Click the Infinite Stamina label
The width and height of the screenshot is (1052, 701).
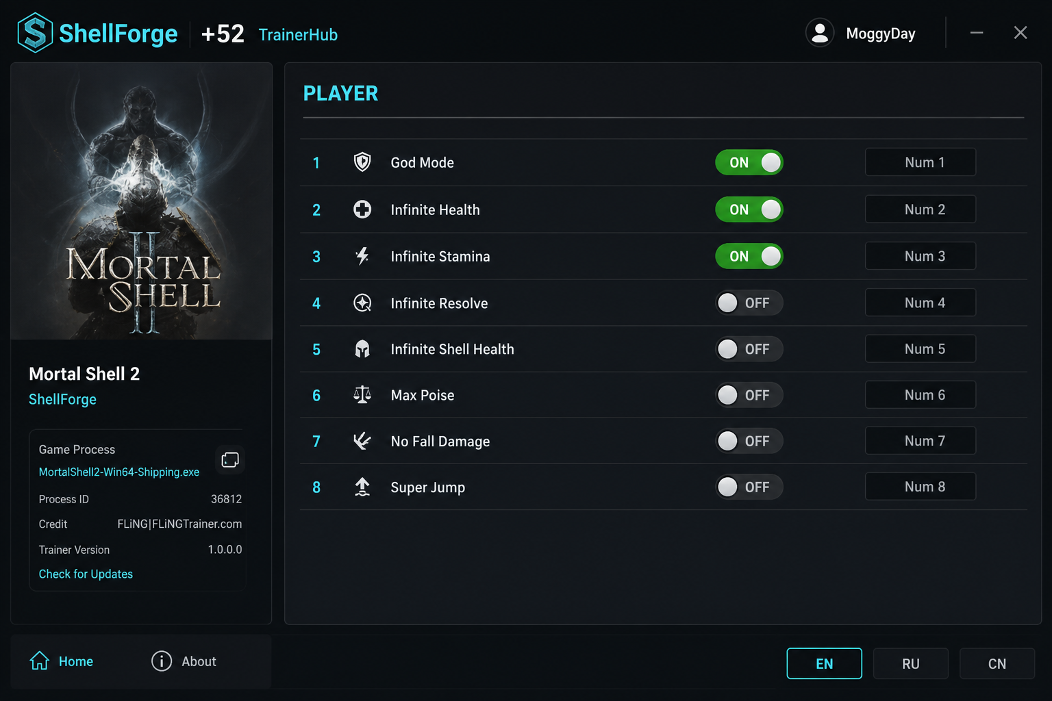coord(440,256)
